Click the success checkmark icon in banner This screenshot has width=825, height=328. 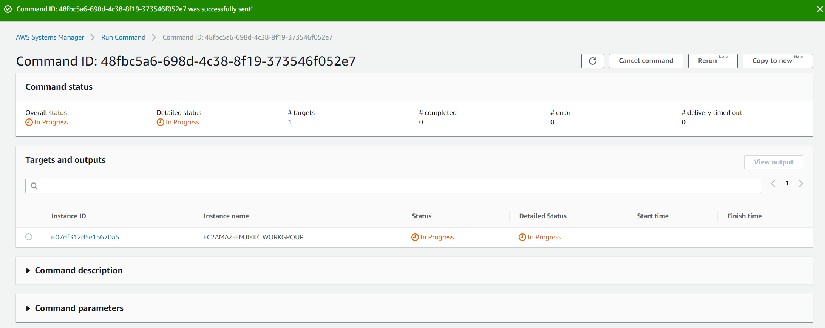8,9
